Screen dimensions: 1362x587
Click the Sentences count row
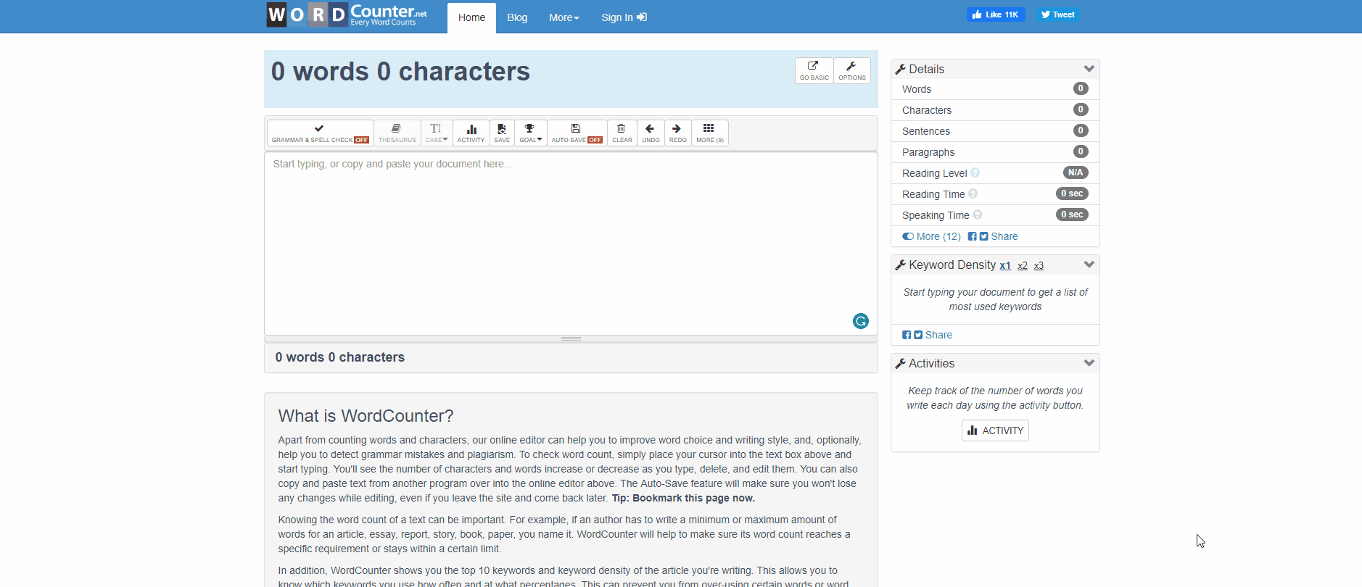click(x=995, y=131)
